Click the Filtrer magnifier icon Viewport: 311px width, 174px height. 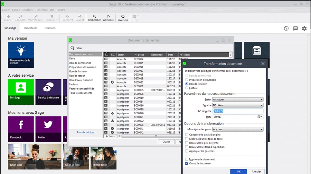(x=72, y=48)
